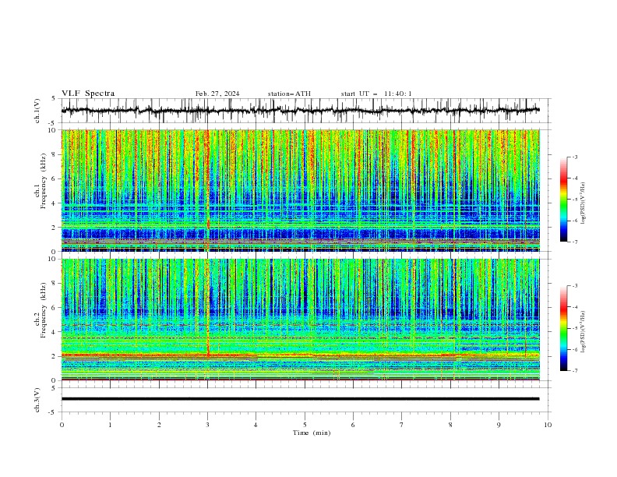
Task: Select the ch.1 "Frequency (kHz)" axis label
Action: 44,181
